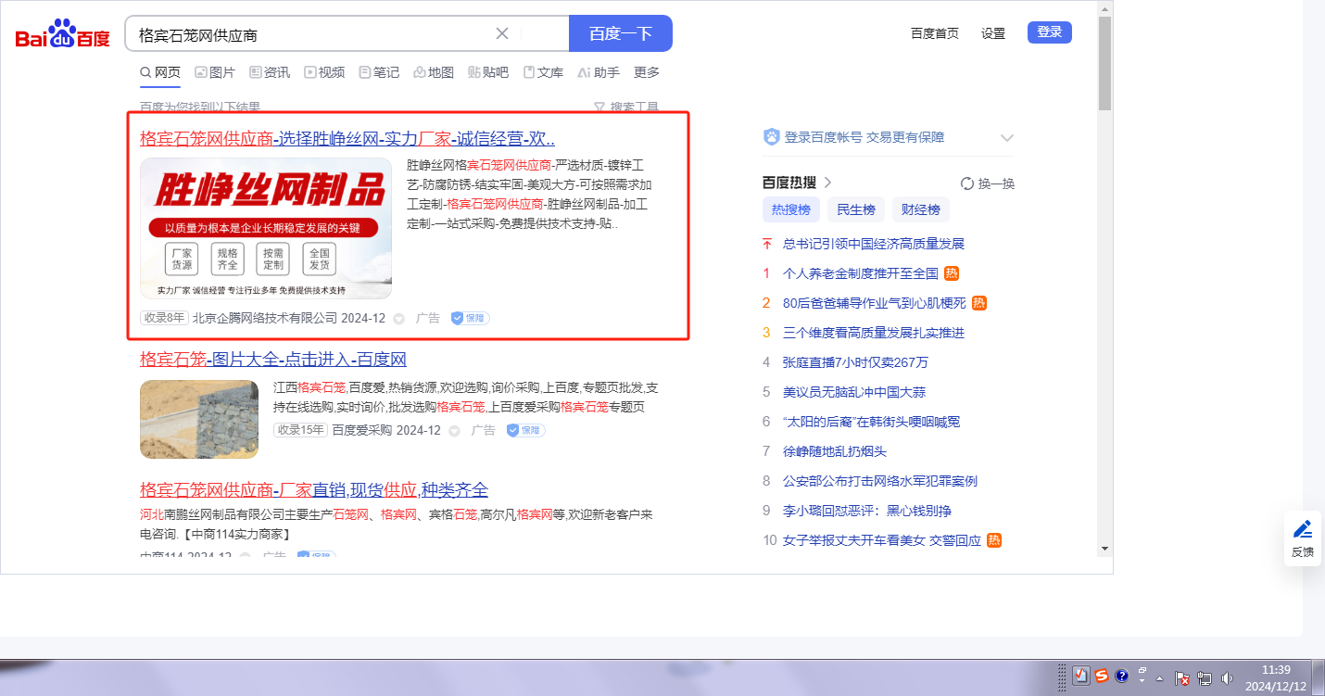The image size is (1325, 696).
Task: Clear the search box with the X icon
Action: pos(502,34)
